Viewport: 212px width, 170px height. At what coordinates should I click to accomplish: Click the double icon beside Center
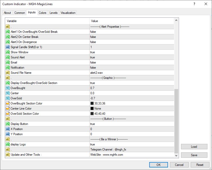[8, 93]
